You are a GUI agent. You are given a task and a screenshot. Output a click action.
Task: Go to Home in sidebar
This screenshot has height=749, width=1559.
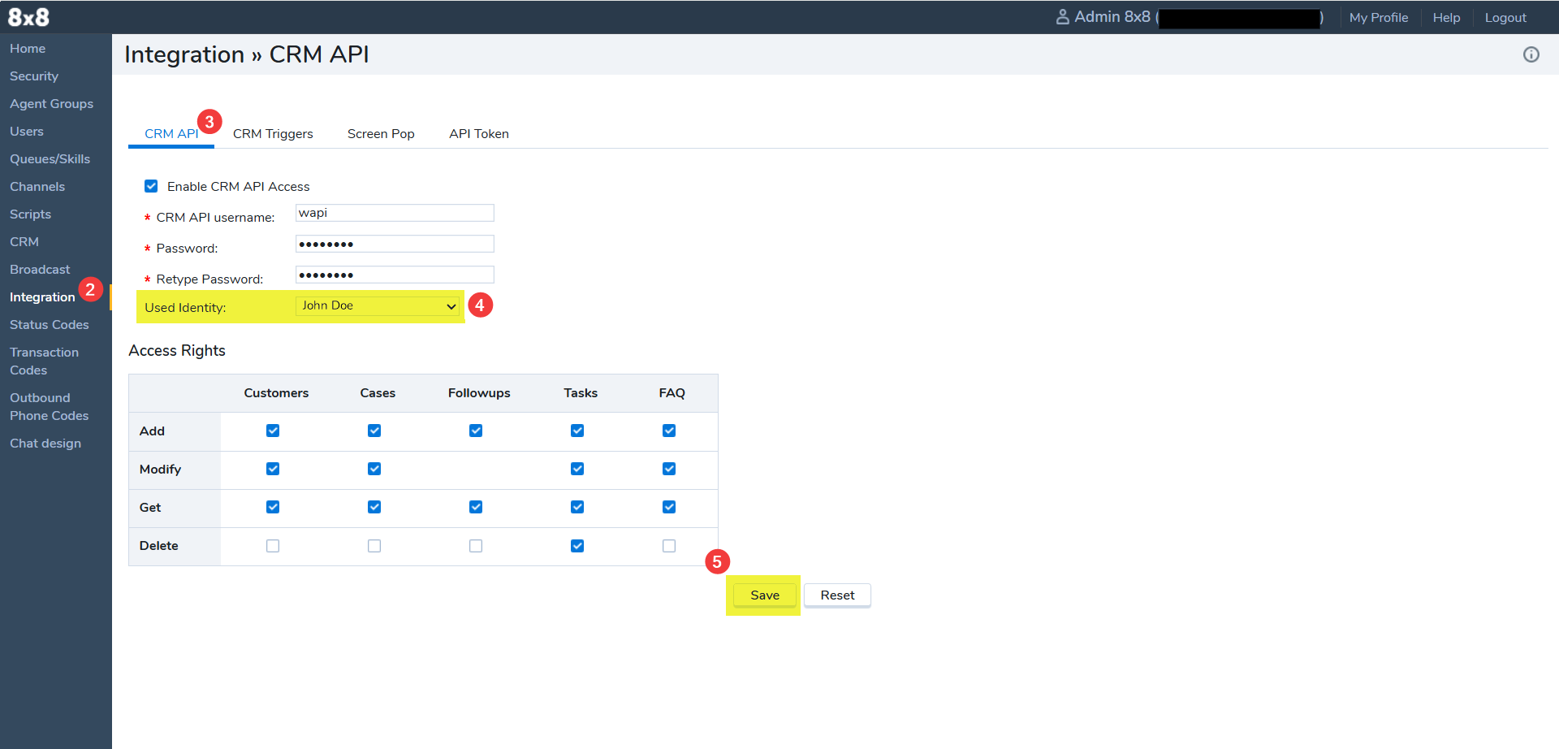28,49
